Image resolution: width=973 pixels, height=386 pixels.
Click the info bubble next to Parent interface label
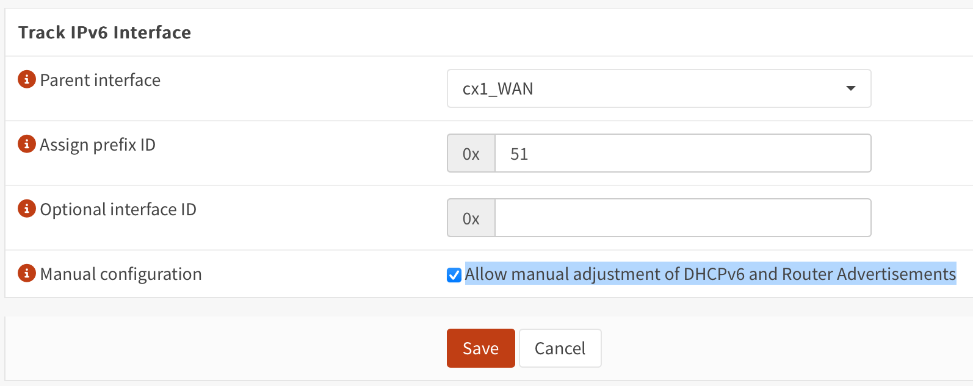pyautogui.click(x=27, y=79)
